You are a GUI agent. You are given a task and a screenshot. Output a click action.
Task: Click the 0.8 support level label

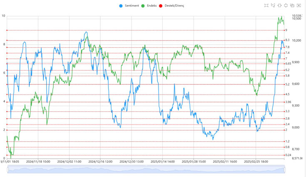point(287,147)
